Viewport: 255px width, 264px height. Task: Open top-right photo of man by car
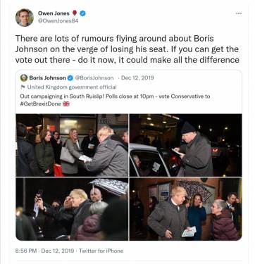coord(186,145)
